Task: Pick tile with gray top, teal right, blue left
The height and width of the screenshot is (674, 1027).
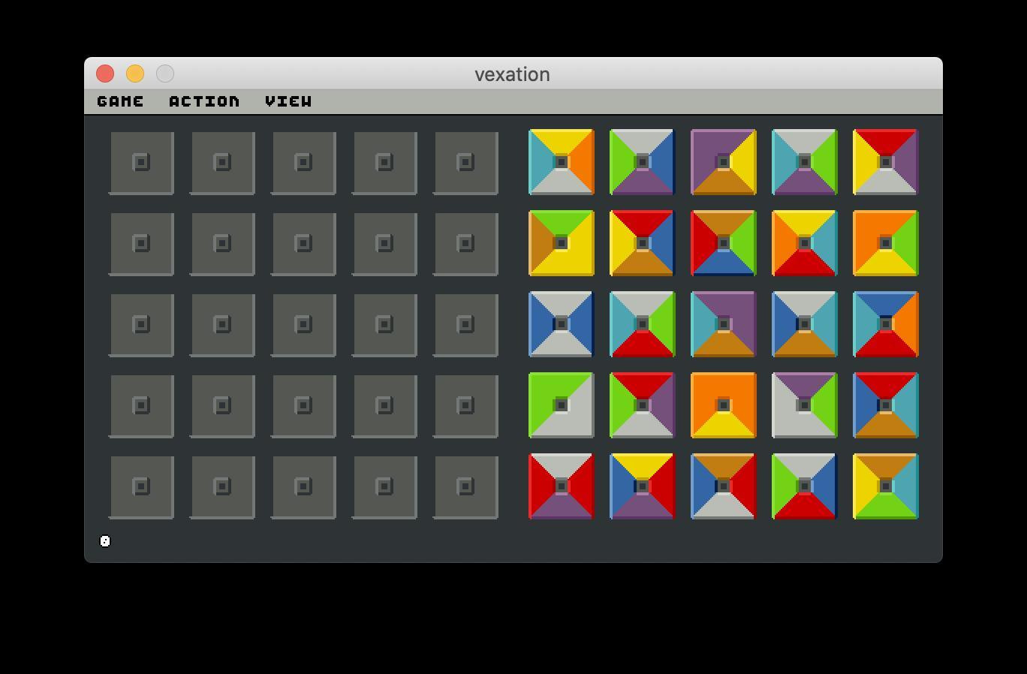Action: 805,324
